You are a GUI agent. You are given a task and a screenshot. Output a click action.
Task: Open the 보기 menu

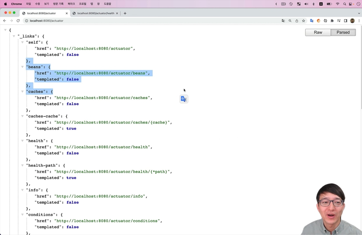[47, 4]
